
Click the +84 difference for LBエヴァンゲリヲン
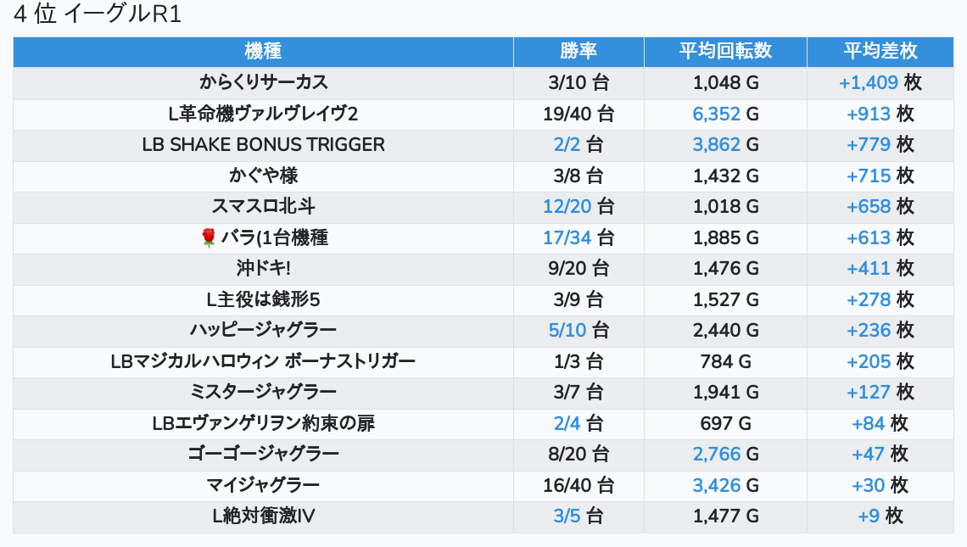point(868,423)
